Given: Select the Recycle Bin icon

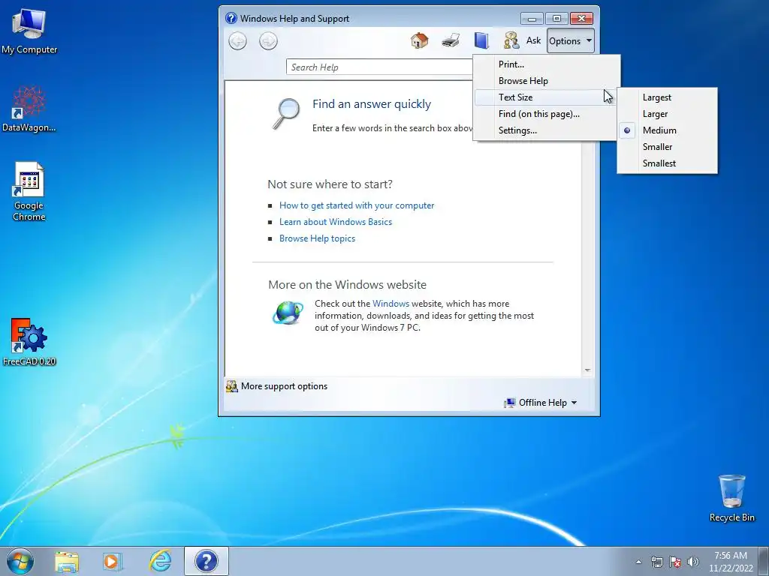Looking at the screenshot, I should point(731,498).
